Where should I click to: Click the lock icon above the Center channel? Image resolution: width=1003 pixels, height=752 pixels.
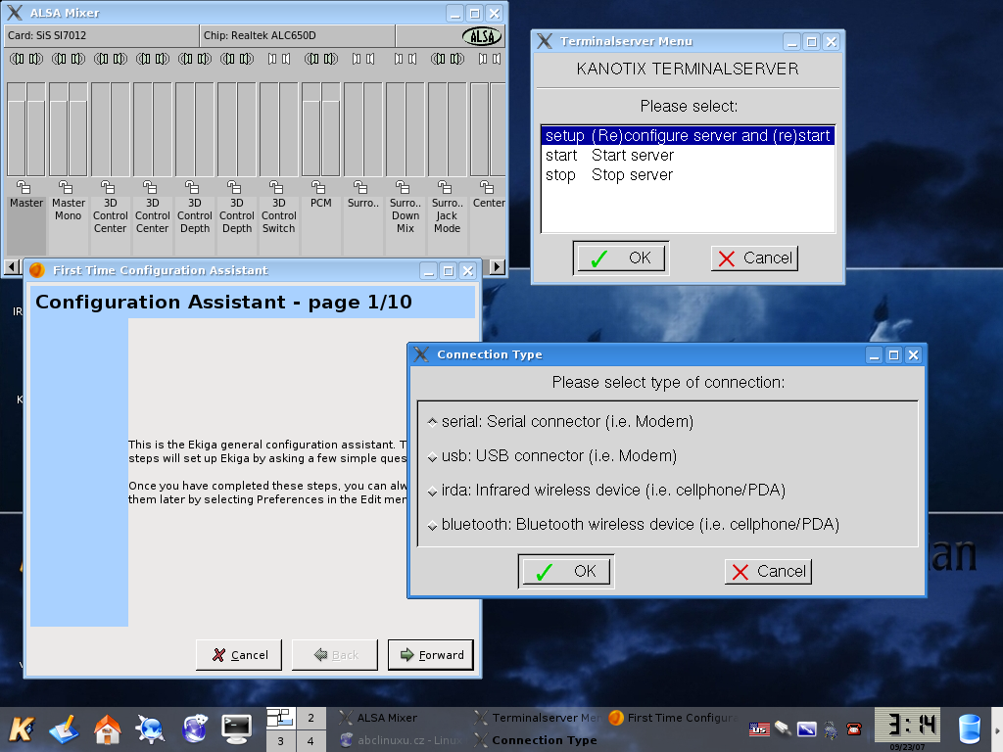pyautogui.click(x=488, y=187)
